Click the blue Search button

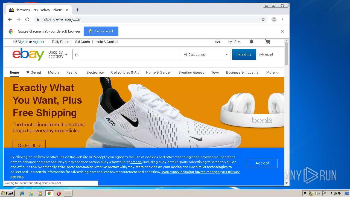coord(244,54)
